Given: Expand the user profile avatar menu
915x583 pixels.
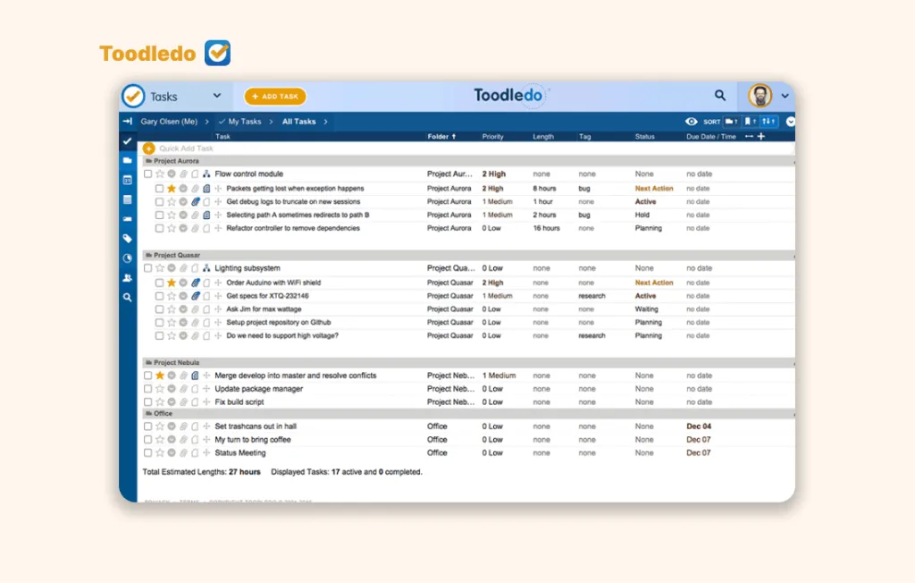Looking at the screenshot, I should [x=785, y=96].
